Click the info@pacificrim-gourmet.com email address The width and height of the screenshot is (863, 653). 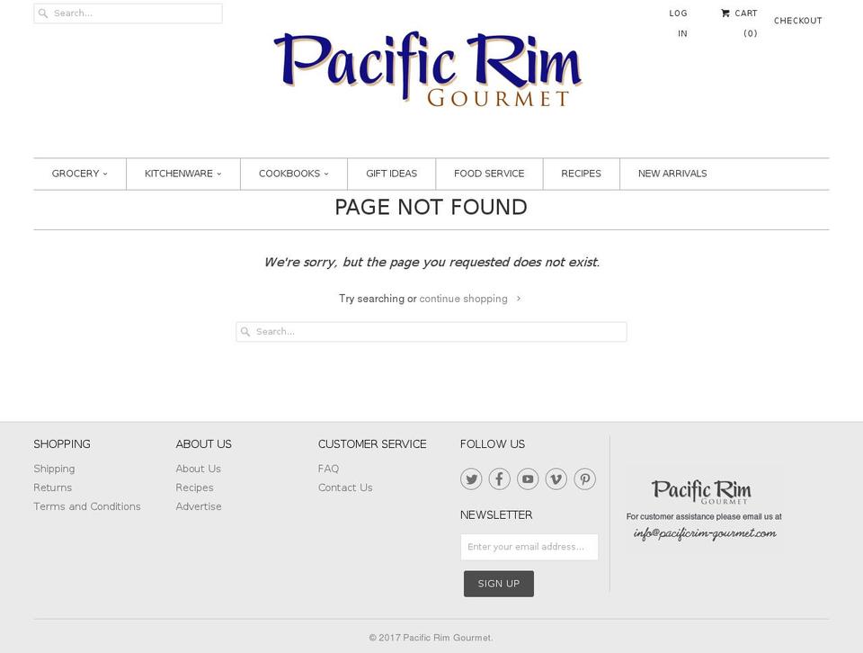pyautogui.click(x=705, y=533)
